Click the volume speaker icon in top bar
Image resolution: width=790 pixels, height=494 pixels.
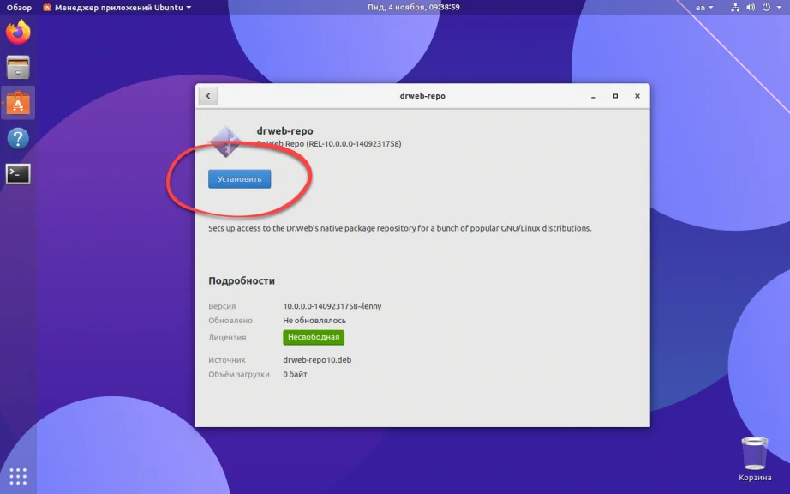(x=751, y=7)
